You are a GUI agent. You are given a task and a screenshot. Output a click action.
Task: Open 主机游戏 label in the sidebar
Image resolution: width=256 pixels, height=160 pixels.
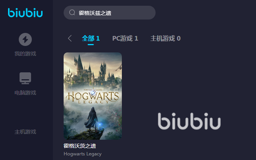[25, 132]
